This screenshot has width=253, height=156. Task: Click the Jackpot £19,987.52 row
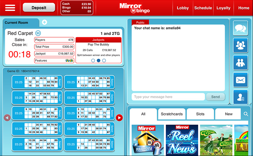[x=54, y=53]
